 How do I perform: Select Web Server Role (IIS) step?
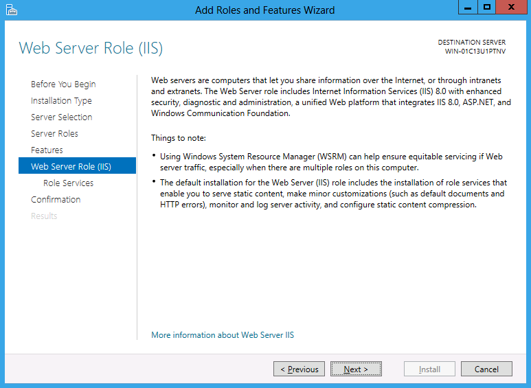[x=77, y=166]
